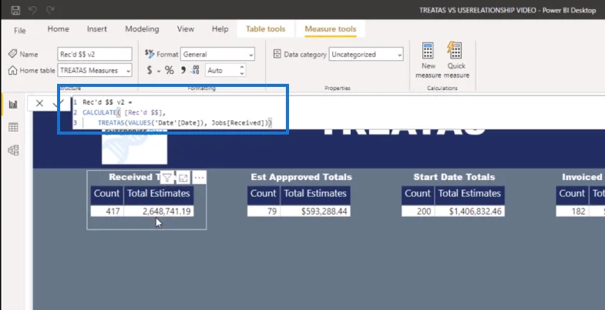Select the count 182 cell
Screen dimensions: 605x310
pyautogui.click(x=573, y=211)
